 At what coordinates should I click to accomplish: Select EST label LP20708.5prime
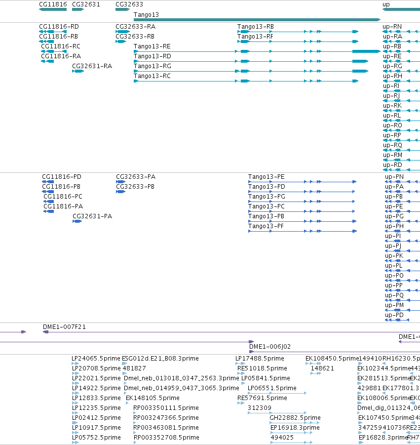(96, 368)
